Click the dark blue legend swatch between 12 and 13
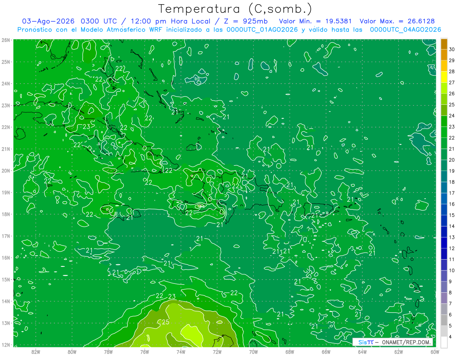The width and height of the screenshot is (462, 357). (x=444, y=243)
